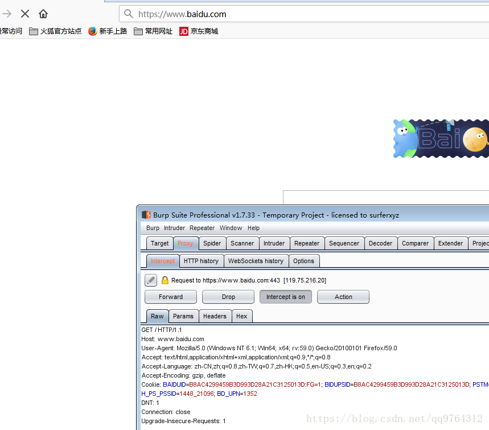Switch to the Spider tab
Viewport: 489px width, 430px height.
(x=212, y=243)
